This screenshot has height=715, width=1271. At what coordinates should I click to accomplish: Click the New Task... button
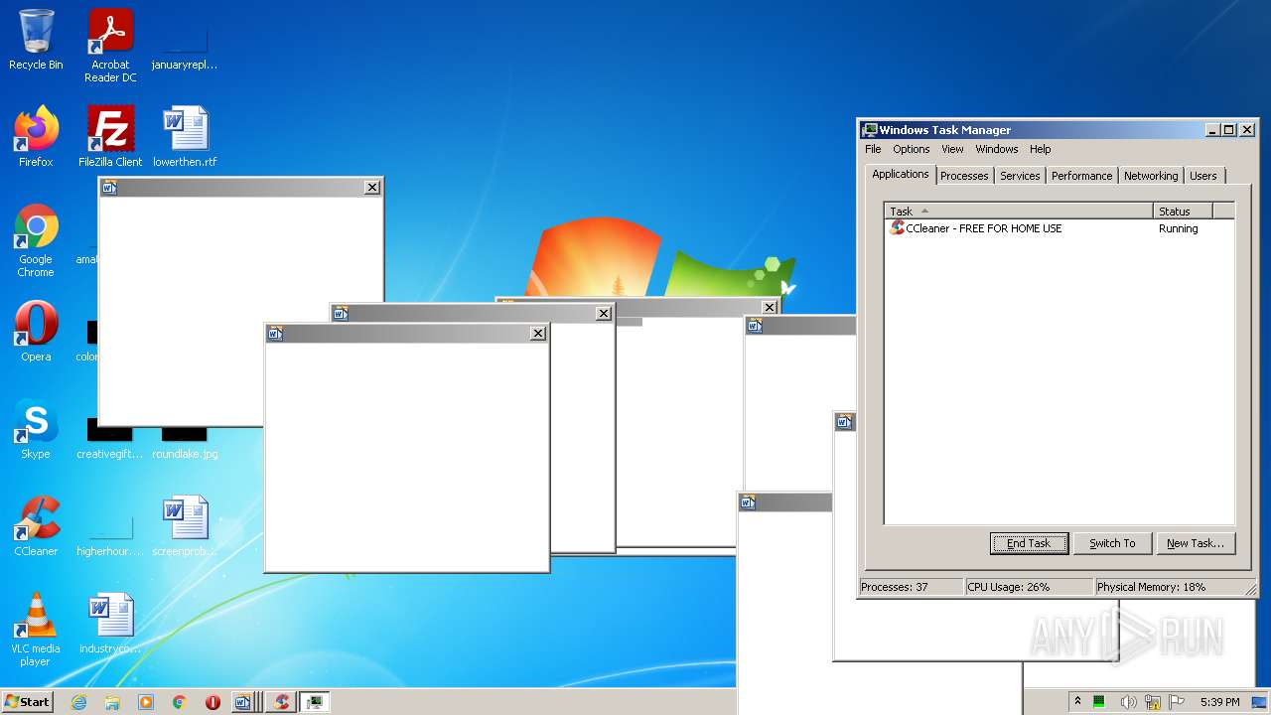point(1196,543)
